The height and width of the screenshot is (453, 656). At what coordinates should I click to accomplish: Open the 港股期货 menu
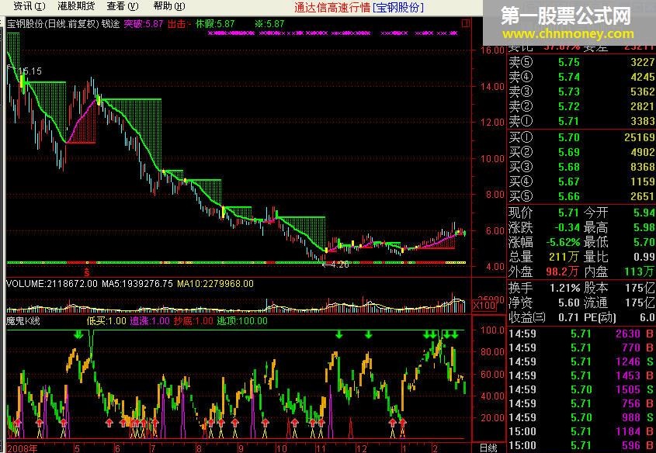(x=76, y=6)
